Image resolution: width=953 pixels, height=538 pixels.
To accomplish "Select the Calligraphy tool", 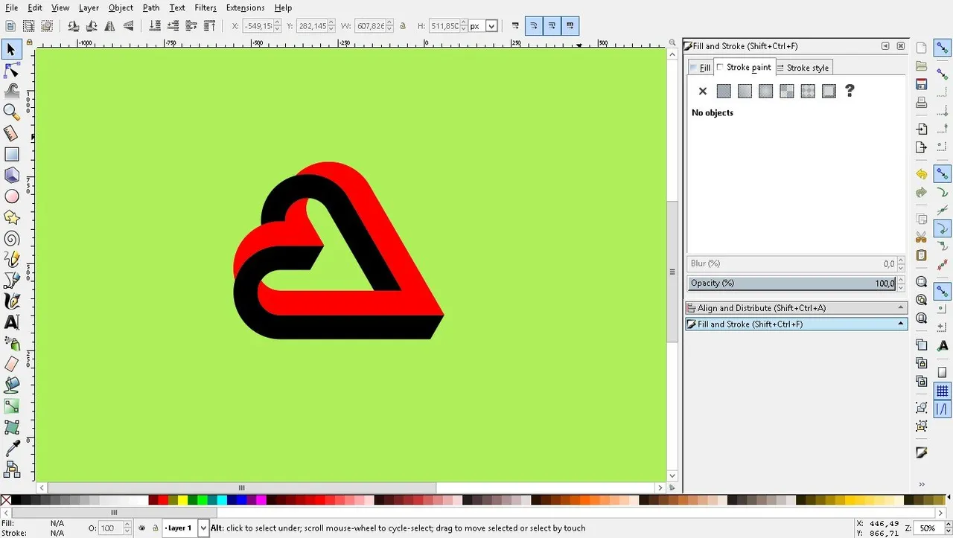I will tap(12, 301).
